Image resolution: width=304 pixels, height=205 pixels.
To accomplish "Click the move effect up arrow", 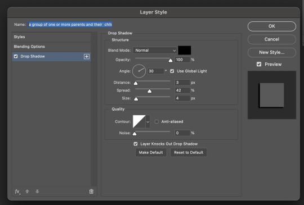I will 27,192.
